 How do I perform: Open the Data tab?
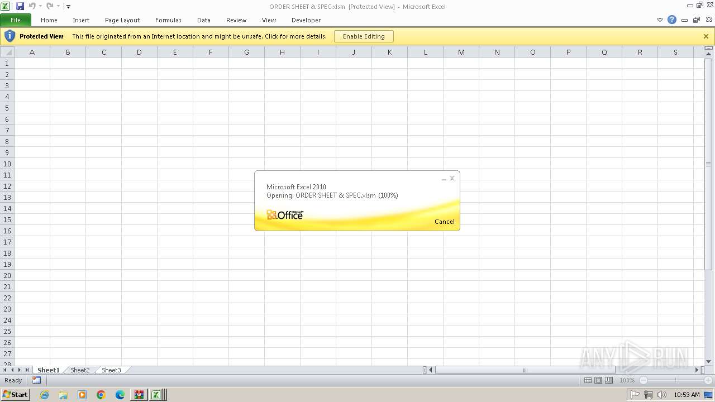[204, 20]
